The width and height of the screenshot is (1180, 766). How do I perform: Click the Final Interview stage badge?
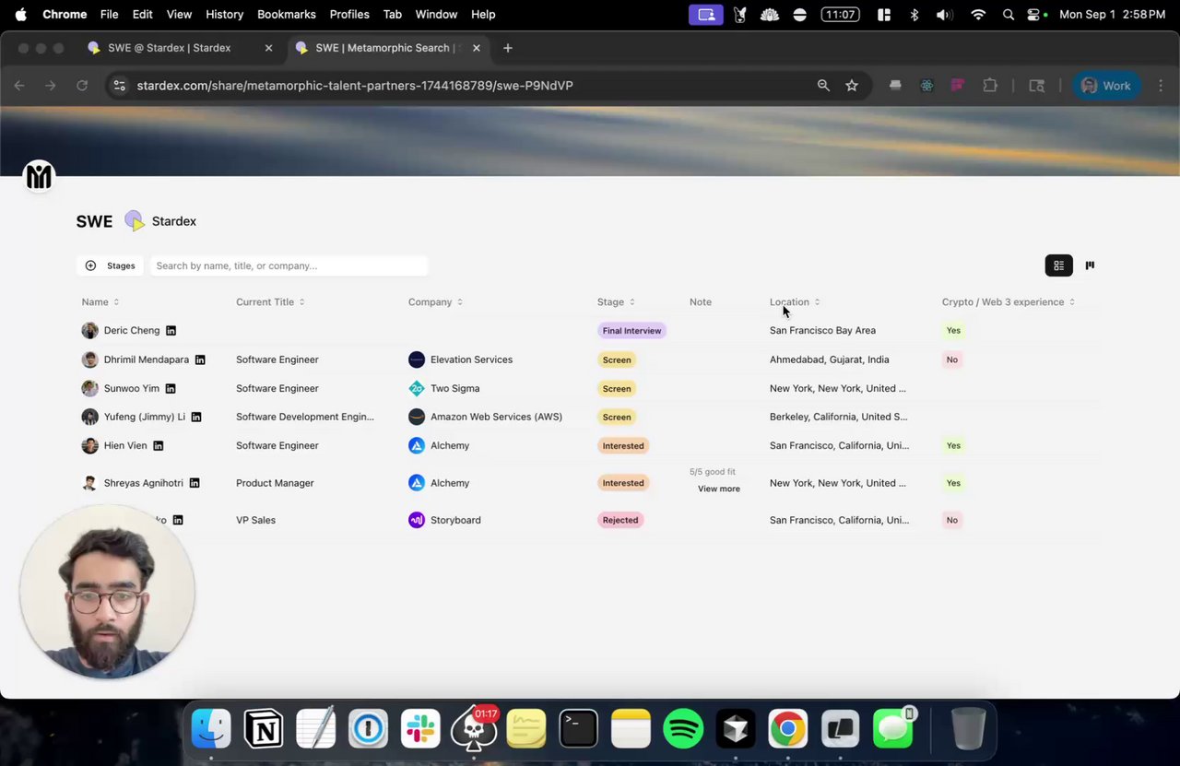click(x=631, y=331)
